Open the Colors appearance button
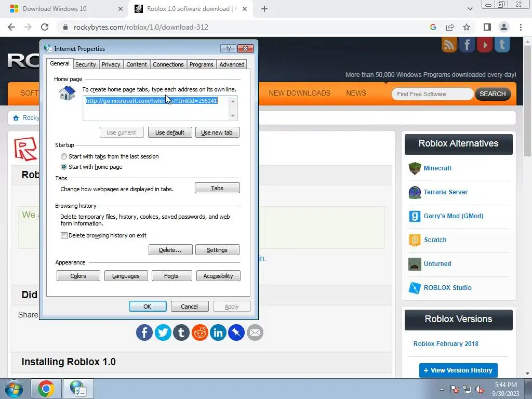 click(78, 276)
